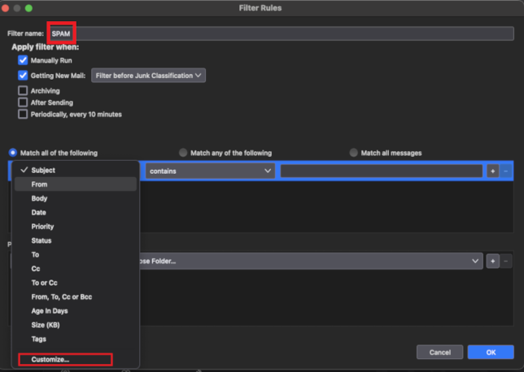
Task: Enable the Archiving checkbox
Action: coord(23,90)
